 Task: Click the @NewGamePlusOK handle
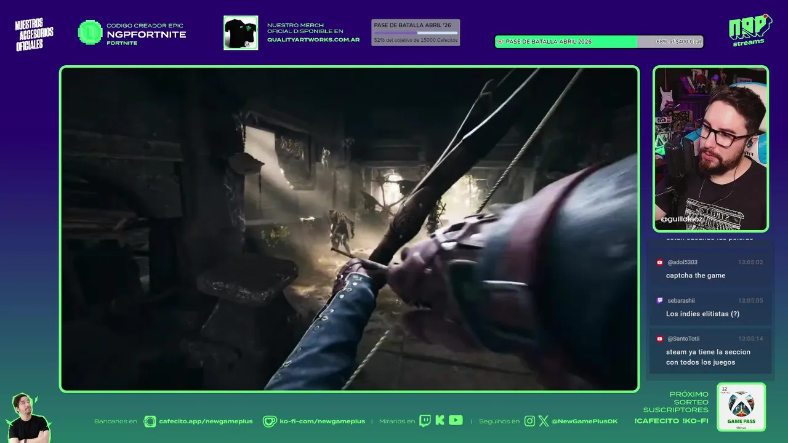(584, 421)
